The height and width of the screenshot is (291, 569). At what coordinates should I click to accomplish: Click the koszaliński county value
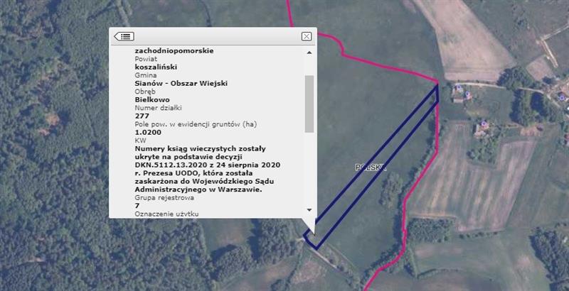[156, 67]
